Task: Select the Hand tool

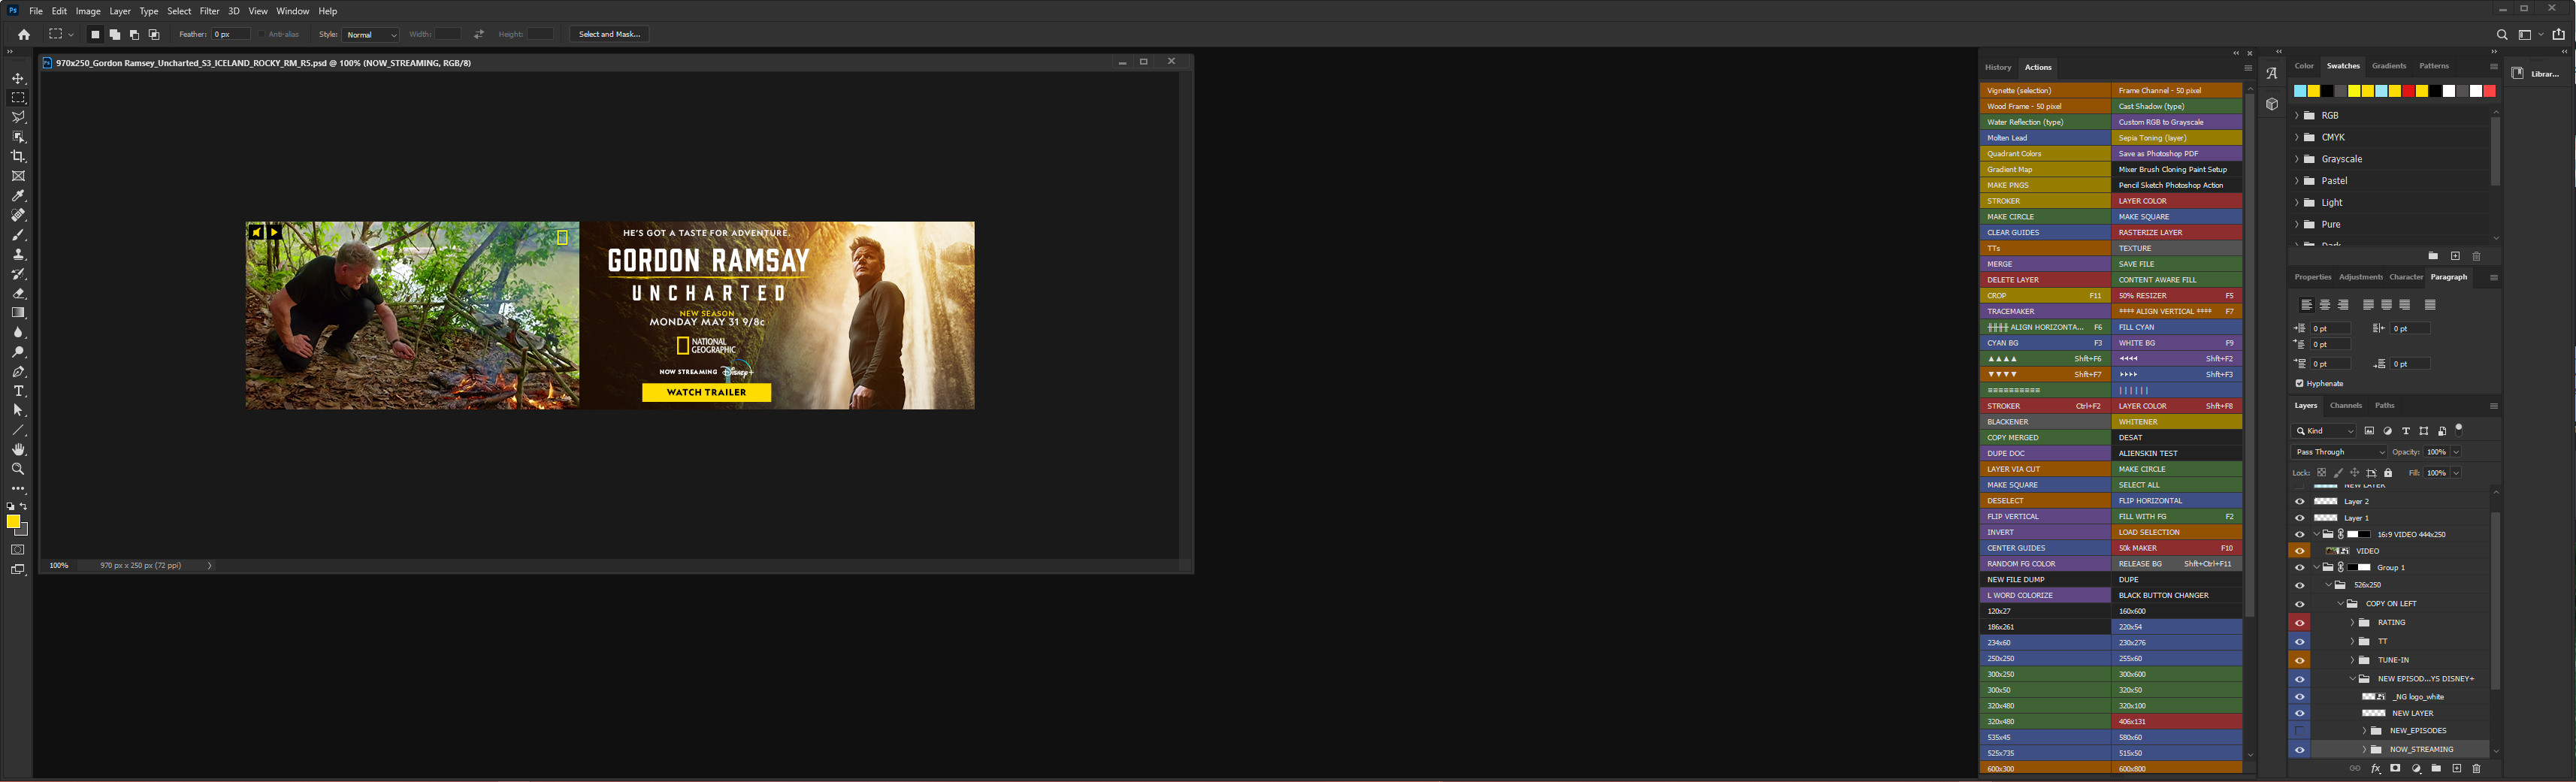Action: coord(18,450)
